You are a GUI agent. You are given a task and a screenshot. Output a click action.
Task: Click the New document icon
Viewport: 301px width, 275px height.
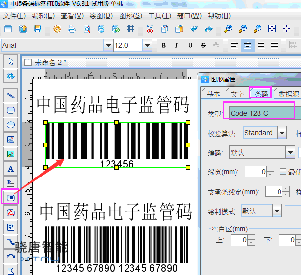8,29
